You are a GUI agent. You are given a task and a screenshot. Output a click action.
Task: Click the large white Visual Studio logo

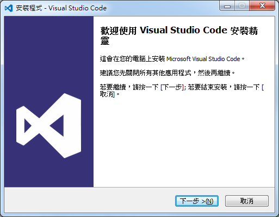pos(48,126)
